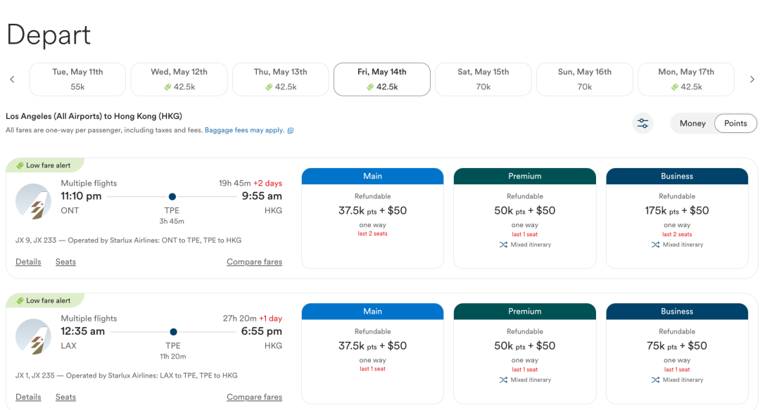Viewport: 760px width, 410px height.
Task: Select the Sat, May 15th date tab
Action: coord(483,79)
